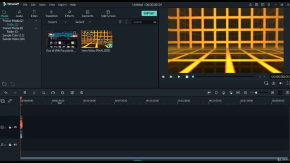Open the Audio tab
Screen dimensions: 290x163
click(x=19, y=14)
